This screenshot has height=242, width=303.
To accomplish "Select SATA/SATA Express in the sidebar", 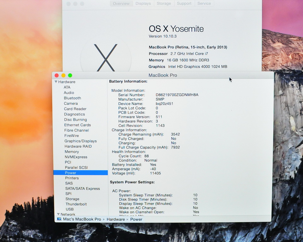I will click(x=82, y=188).
